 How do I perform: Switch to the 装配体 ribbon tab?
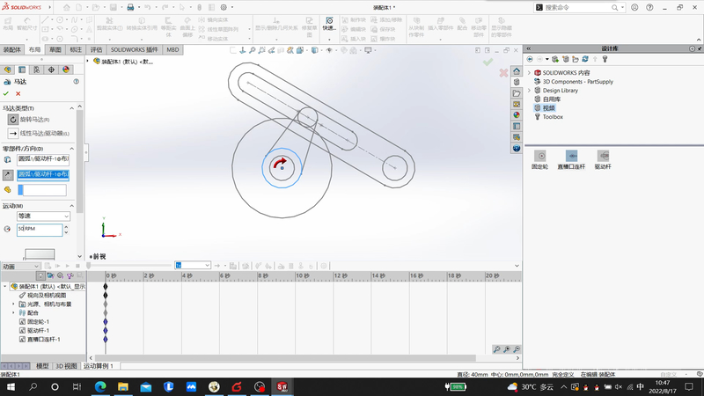click(11, 50)
